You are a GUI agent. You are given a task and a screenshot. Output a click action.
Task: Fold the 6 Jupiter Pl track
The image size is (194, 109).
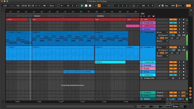pyautogui.click(x=142, y=47)
